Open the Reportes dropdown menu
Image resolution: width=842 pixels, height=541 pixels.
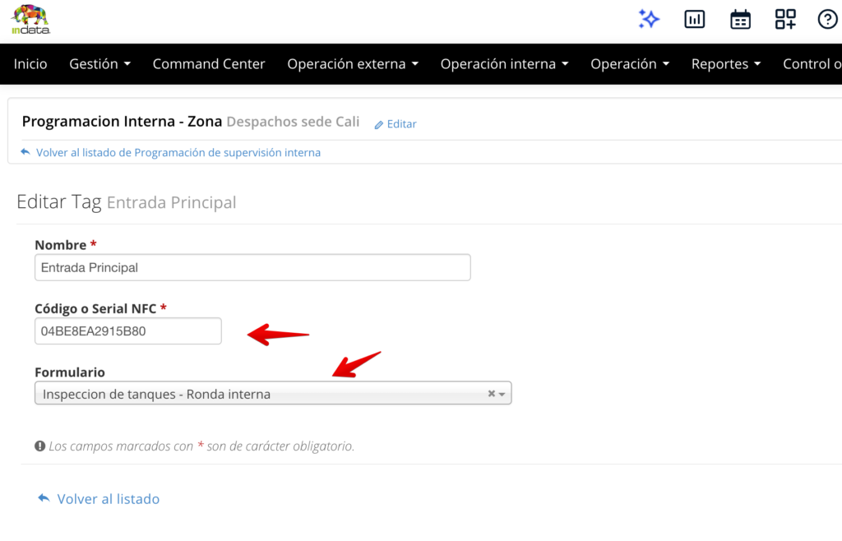[x=726, y=64]
